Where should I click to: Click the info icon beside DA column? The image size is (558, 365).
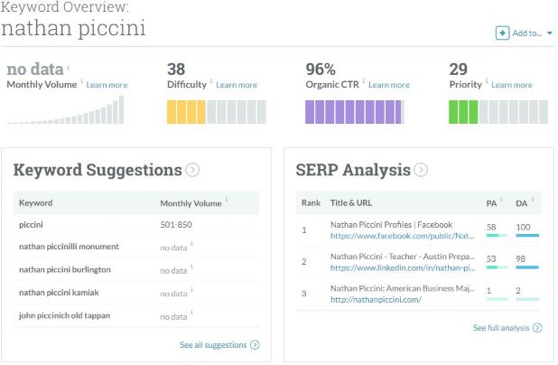(533, 199)
